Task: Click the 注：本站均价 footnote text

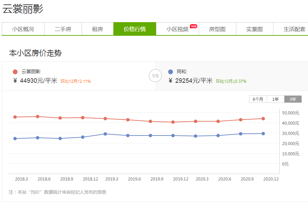Action: [58, 192]
